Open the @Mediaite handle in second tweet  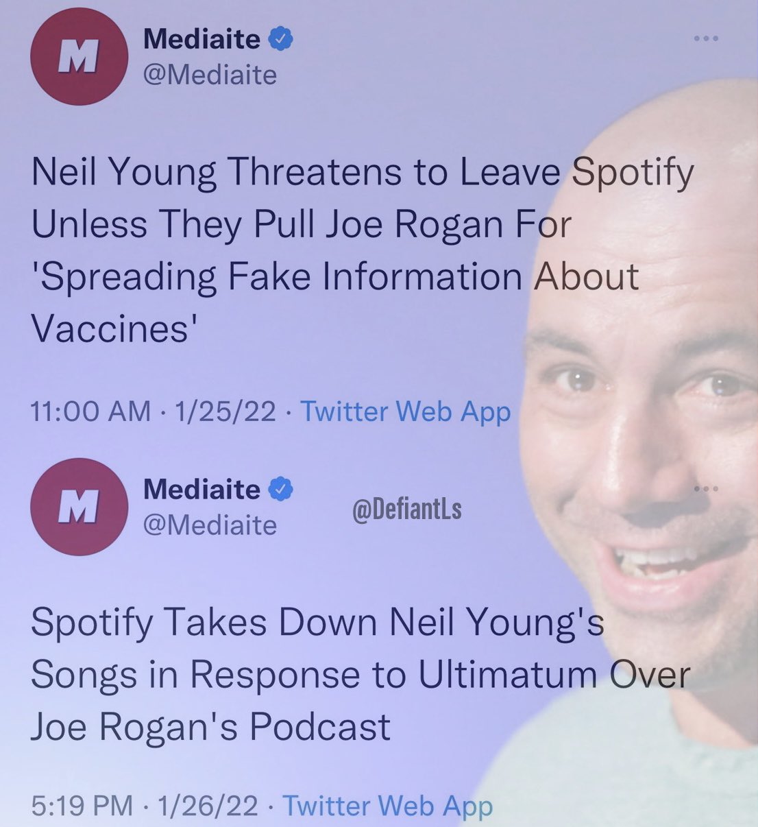(x=210, y=525)
